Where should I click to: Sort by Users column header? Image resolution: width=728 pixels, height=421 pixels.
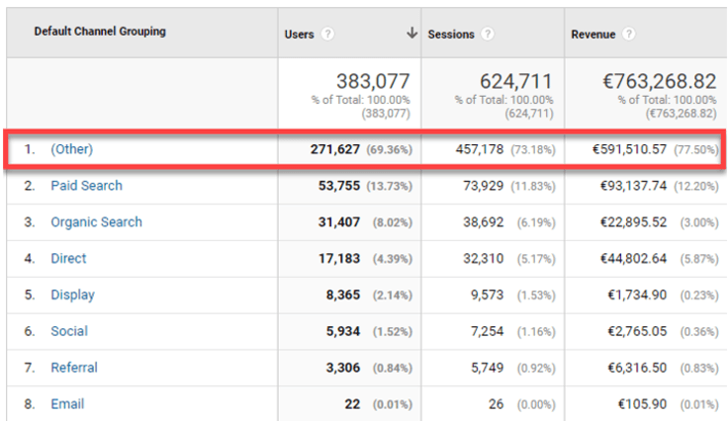pos(299,35)
